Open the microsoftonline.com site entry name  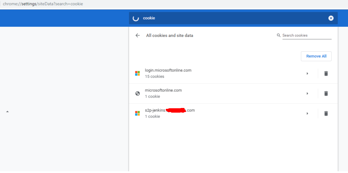(x=163, y=90)
